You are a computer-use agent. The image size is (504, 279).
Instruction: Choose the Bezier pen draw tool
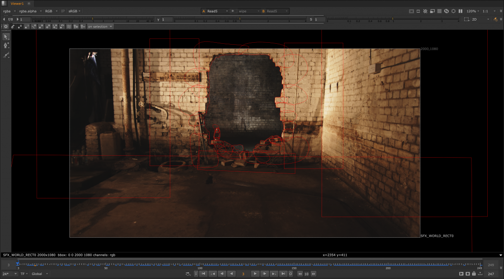point(6,45)
